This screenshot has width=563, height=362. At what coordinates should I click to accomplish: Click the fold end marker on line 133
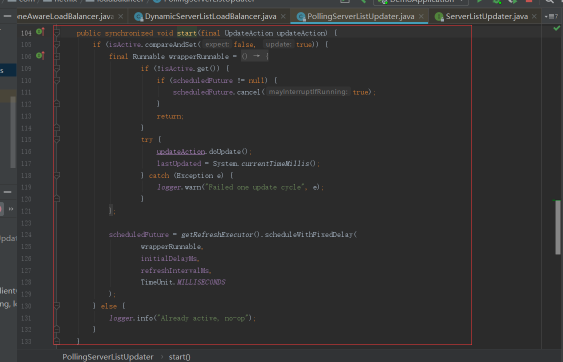[56, 340]
